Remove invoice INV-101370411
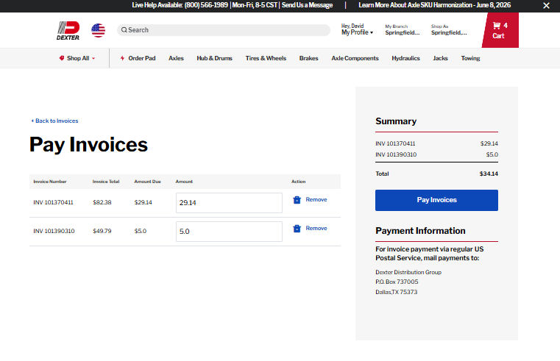 click(316, 199)
